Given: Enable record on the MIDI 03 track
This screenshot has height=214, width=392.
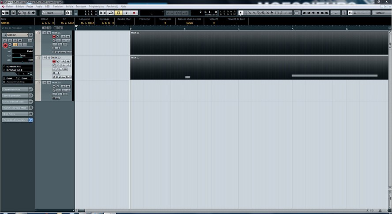Looking at the screenshot, I should [x=54, y=86].
